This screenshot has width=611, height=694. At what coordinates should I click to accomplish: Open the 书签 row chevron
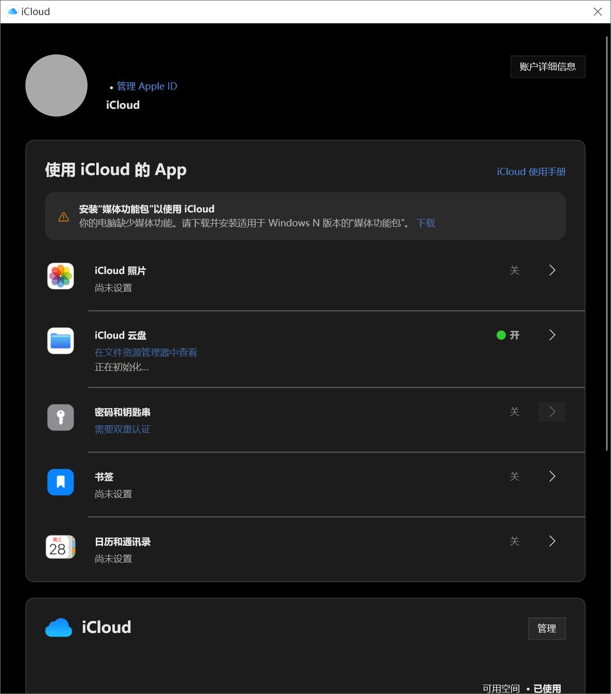(x=552, y=476)
